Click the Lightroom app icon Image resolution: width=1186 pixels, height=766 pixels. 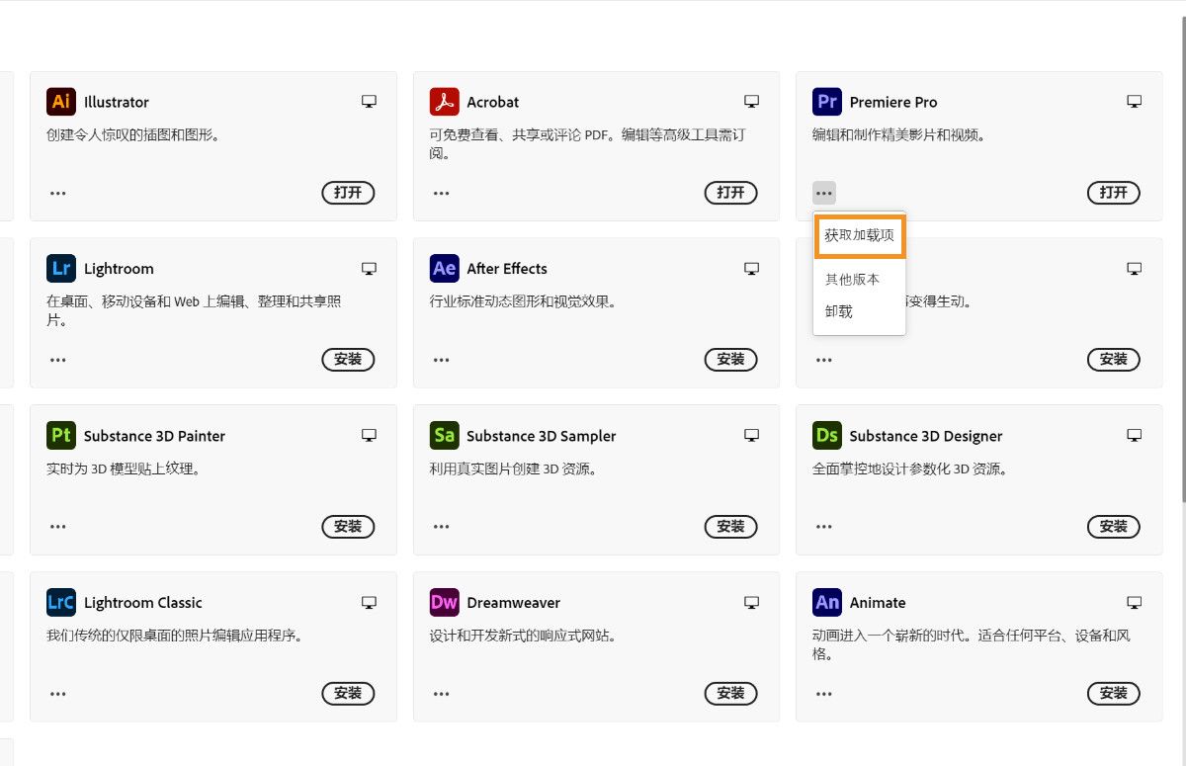coord(60,268)
